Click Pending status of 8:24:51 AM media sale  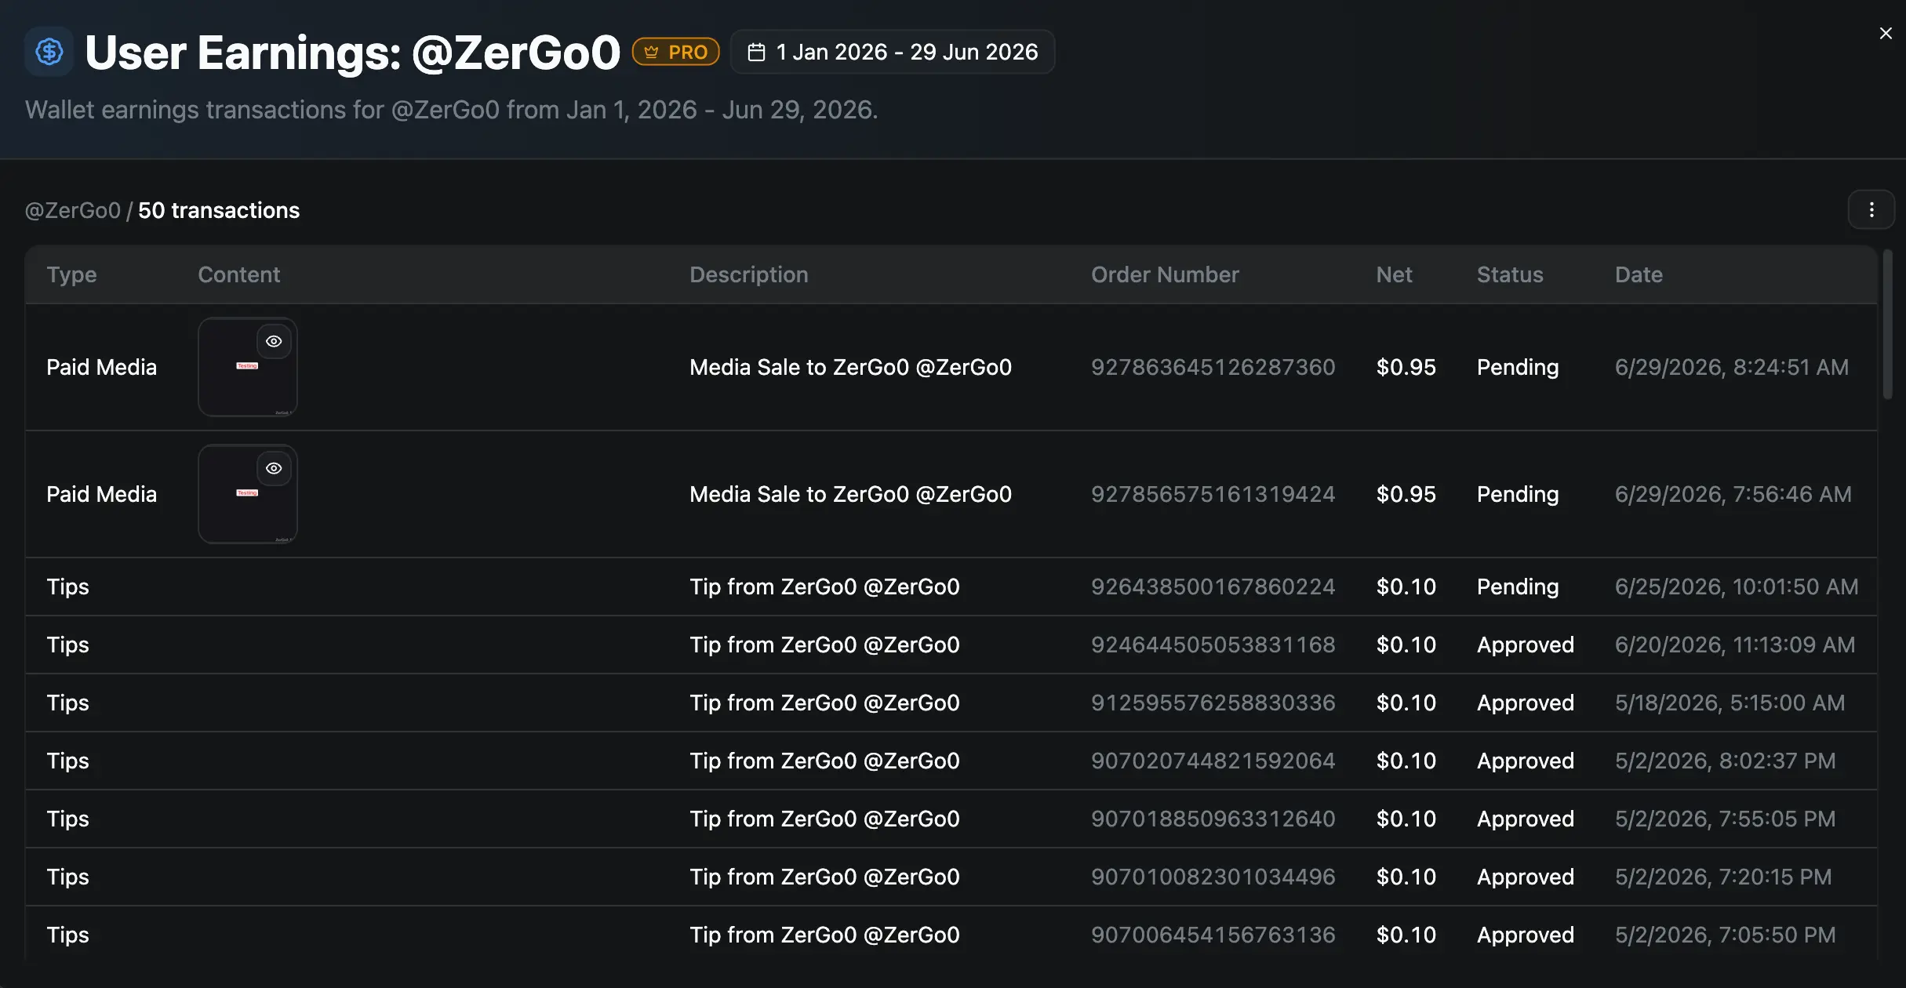point(1518,367)
